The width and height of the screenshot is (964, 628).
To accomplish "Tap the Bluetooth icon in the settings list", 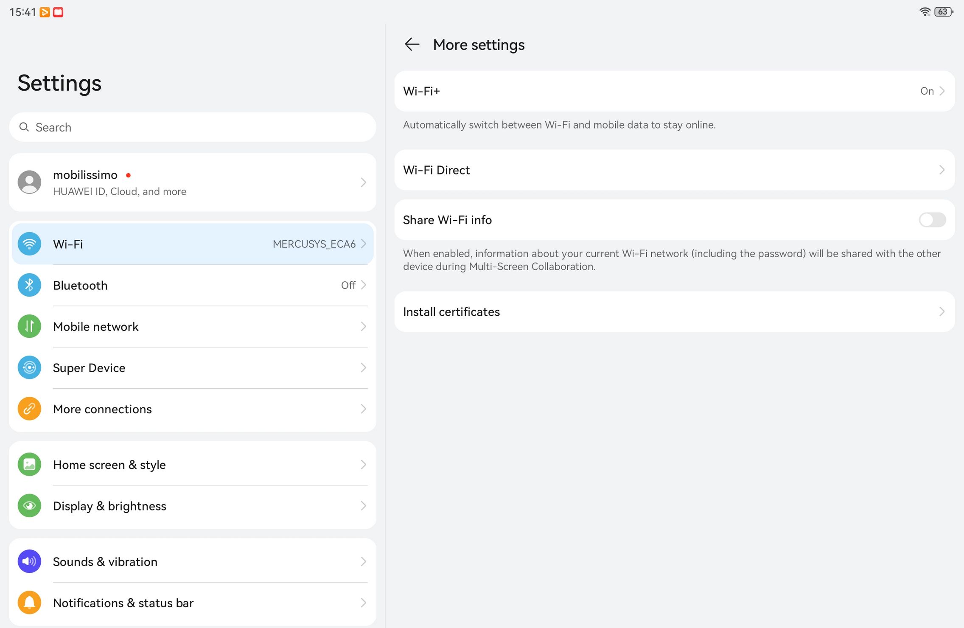I will [29, 285].
